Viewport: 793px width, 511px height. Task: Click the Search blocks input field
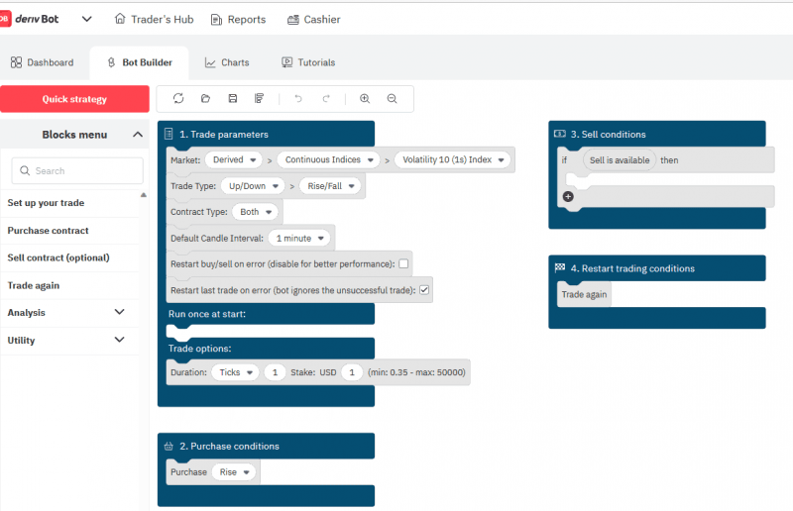77,171
